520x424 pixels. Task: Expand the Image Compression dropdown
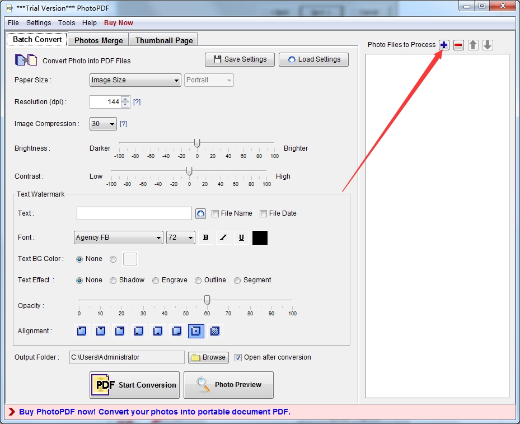103,124
